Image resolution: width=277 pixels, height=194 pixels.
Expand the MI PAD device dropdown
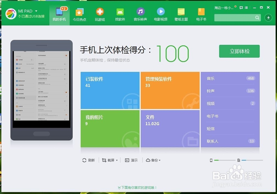pos(36,11)
